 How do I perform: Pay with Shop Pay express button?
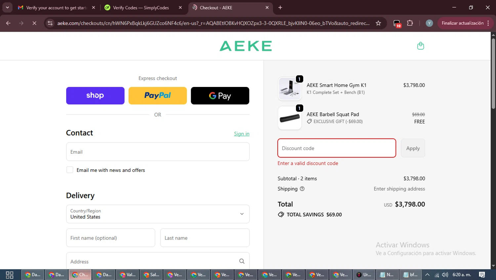click(95, 96)
